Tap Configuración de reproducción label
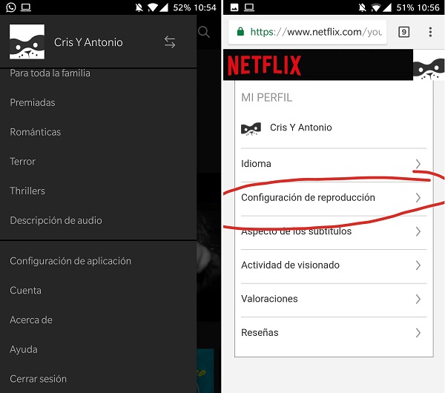 [x=308, y=197]
